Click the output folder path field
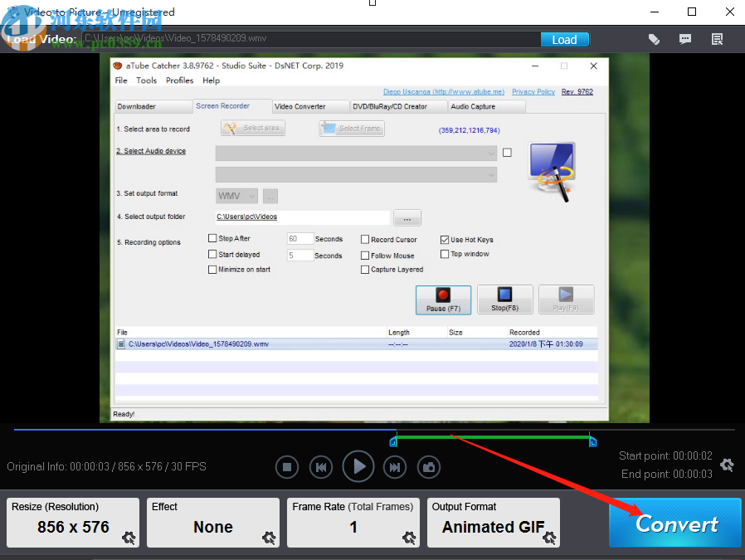 coord(303,217)
